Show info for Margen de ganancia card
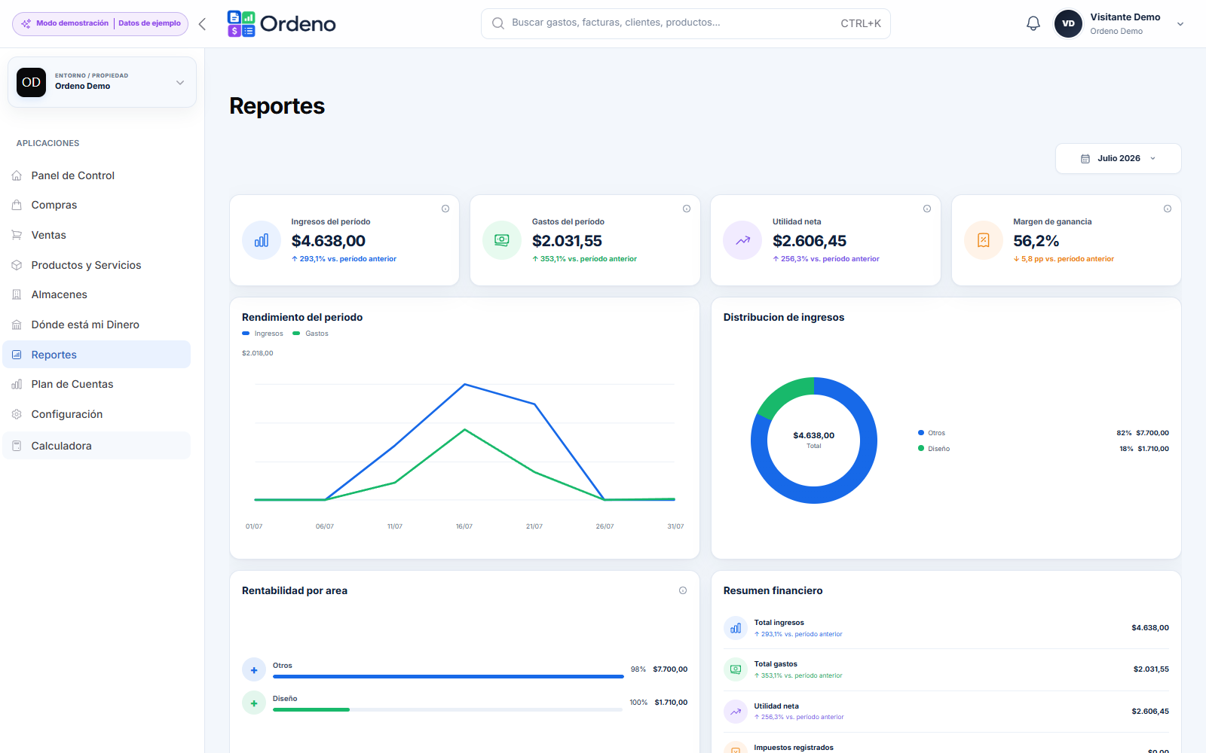Image resolution: width=1206 pixels, height=753 pixels. [1168, 209]
